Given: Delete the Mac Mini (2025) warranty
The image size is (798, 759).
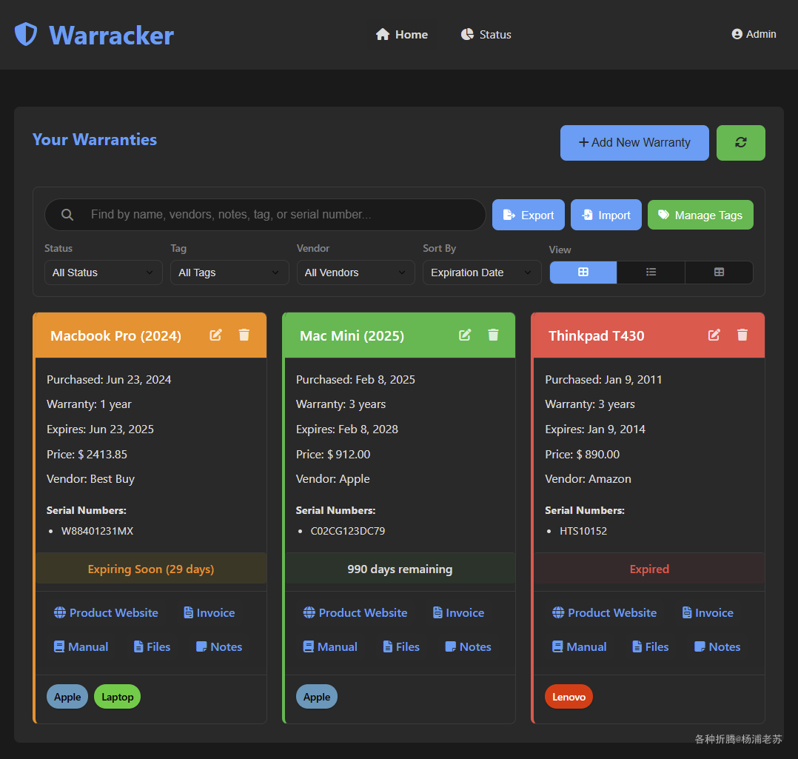Looking at the screenshot, I should [x=493, y=335].
